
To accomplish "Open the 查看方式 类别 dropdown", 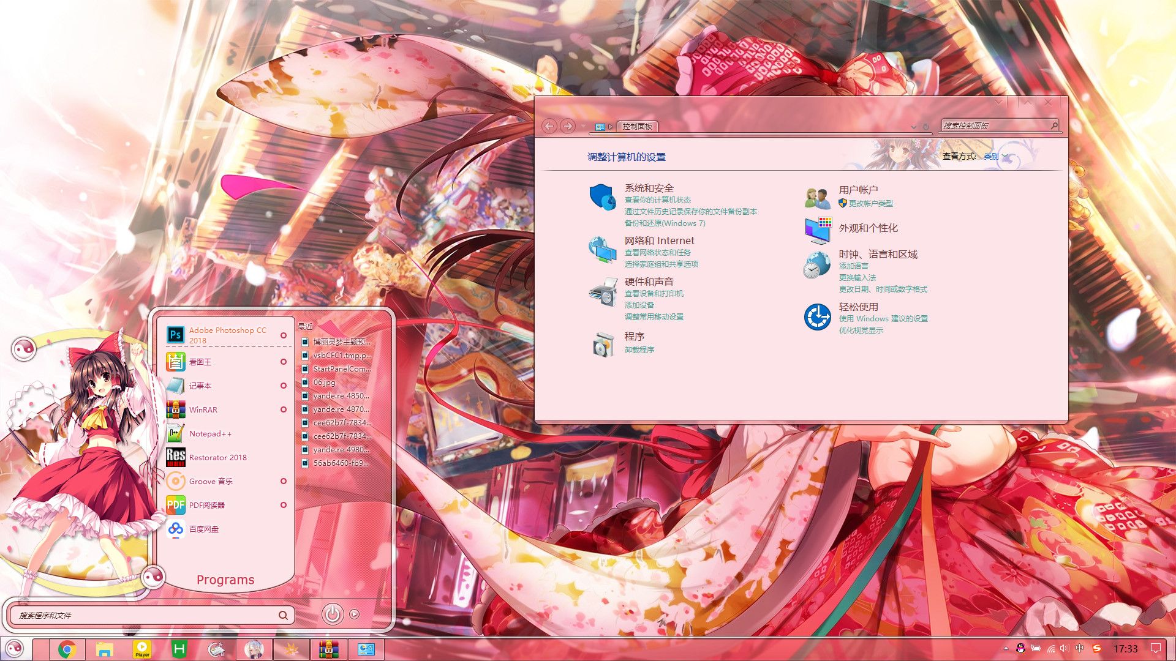I will 995,157.
